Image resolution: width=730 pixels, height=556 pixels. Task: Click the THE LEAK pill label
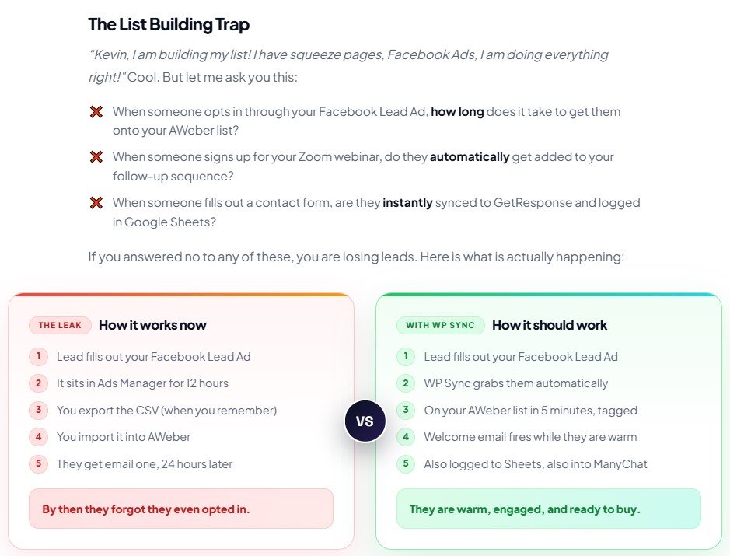(60, 325)
